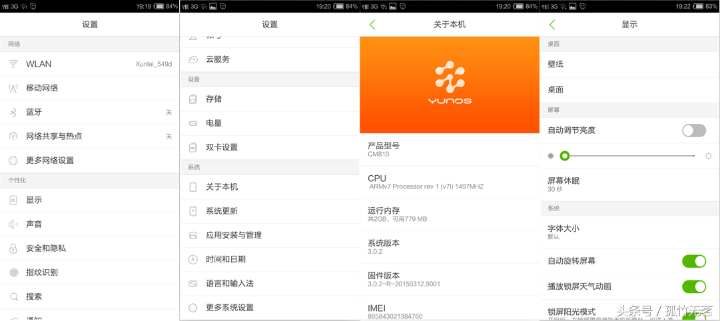Screen dimensions: 720x321
Task: Open the 桌面 desktop setting
Action: 630,89
